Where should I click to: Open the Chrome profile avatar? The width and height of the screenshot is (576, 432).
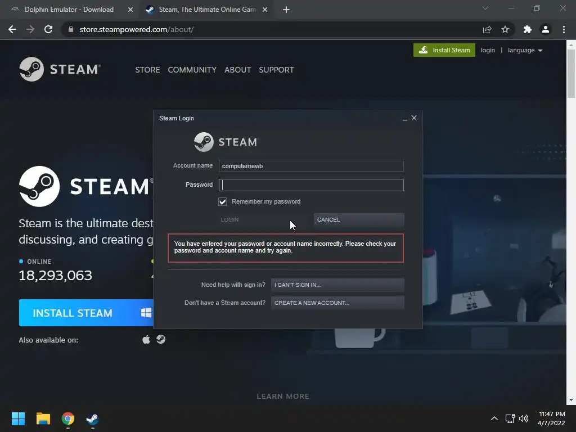[x=546, y=29]
